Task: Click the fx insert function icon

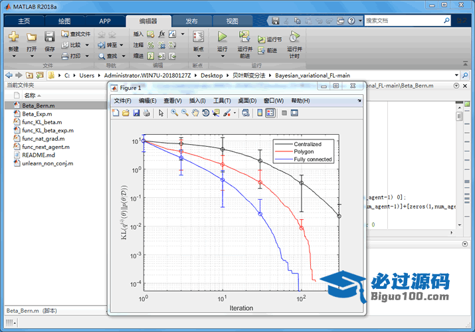Action: [162, 34]
